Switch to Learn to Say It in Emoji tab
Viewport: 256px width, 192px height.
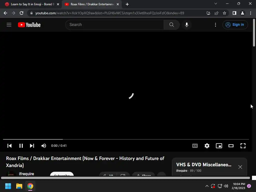click(31, 4)
